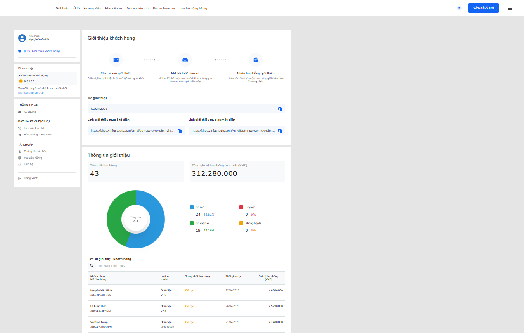
Task: Click the date 27/04/2026 in the table
Action: pos(233,290)
